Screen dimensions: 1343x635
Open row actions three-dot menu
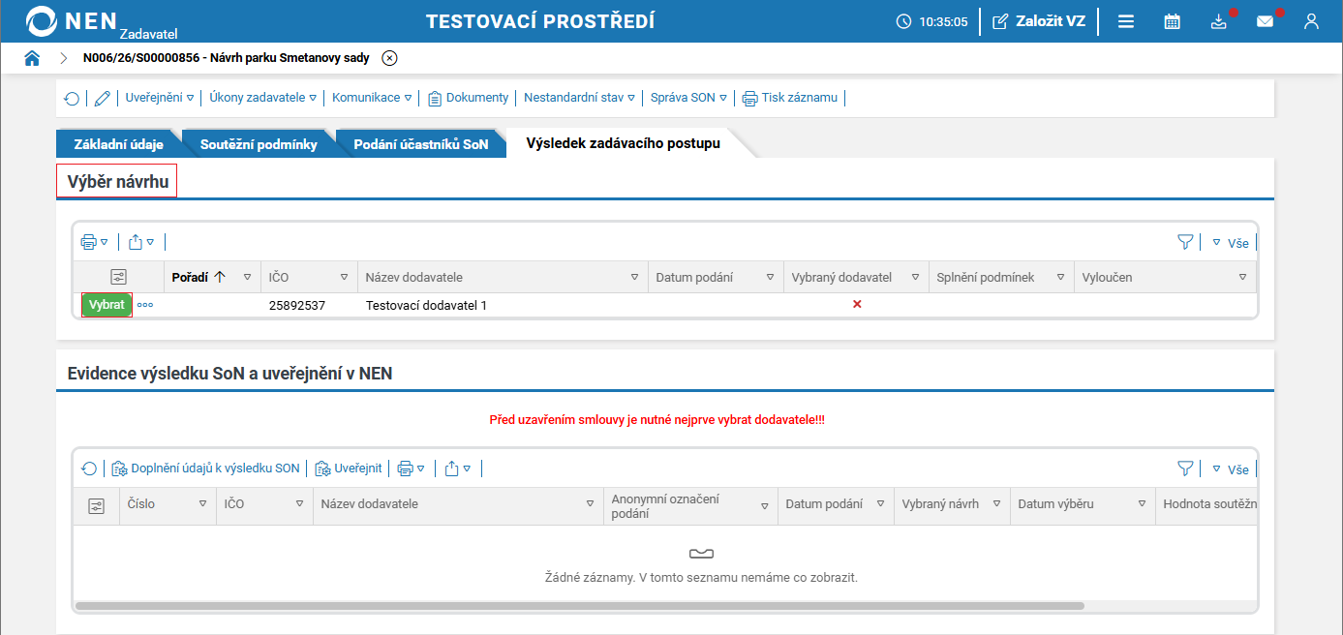click(x=145, y=305)
